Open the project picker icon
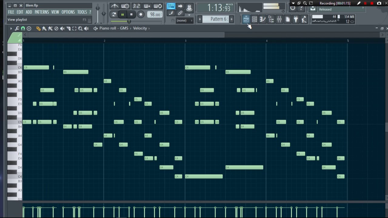388x218 pixels. [x=287, y=20]
